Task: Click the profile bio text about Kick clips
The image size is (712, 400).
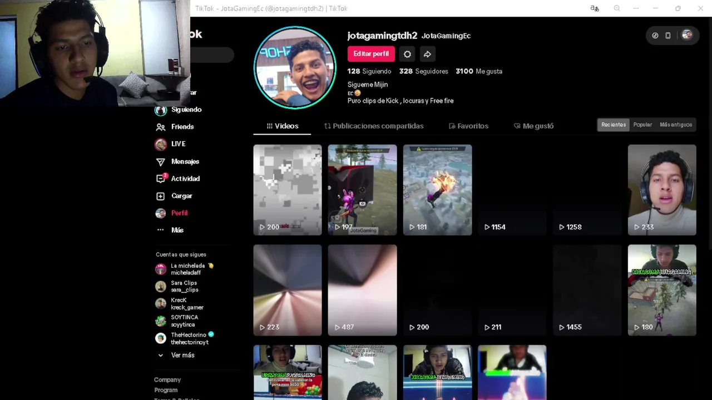Action: point(400,101)
